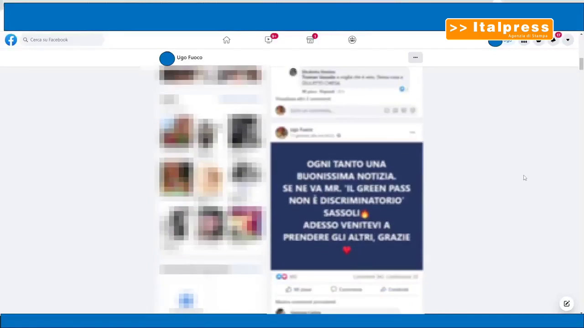Open the Watch video tab icon

tap(269, 40)
